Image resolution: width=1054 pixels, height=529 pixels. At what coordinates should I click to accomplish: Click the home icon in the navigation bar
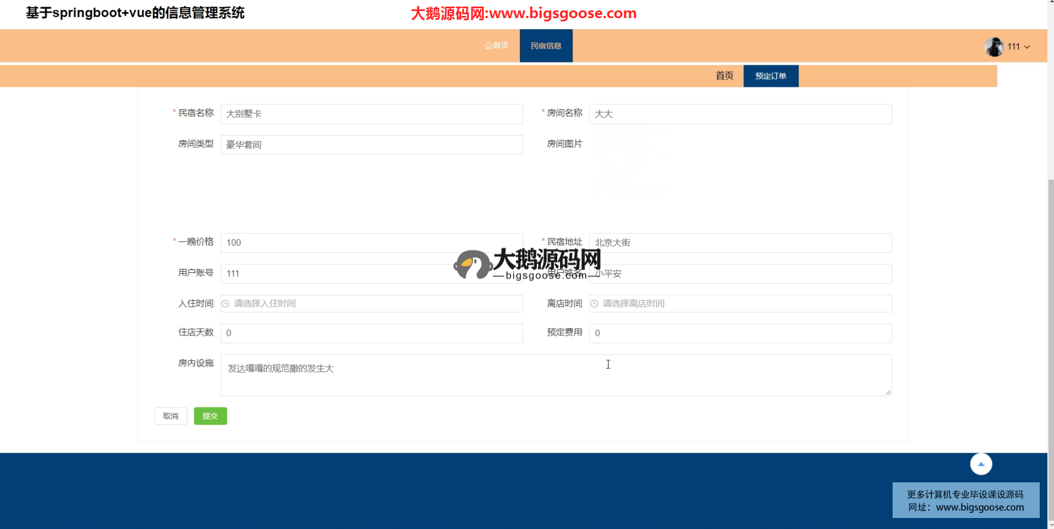(x=488, y=46)
